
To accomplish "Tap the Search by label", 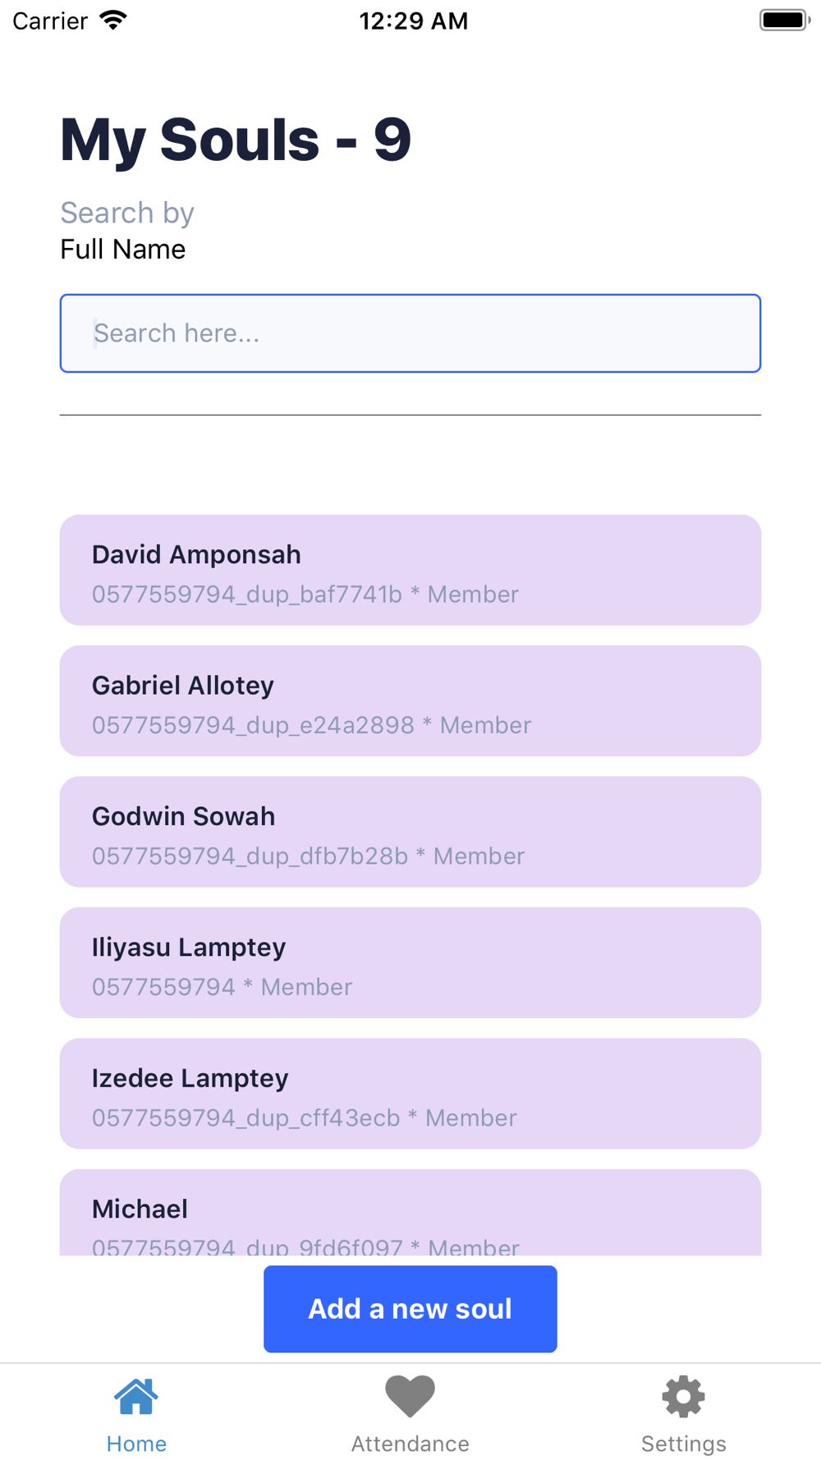I will coord(127,213).
